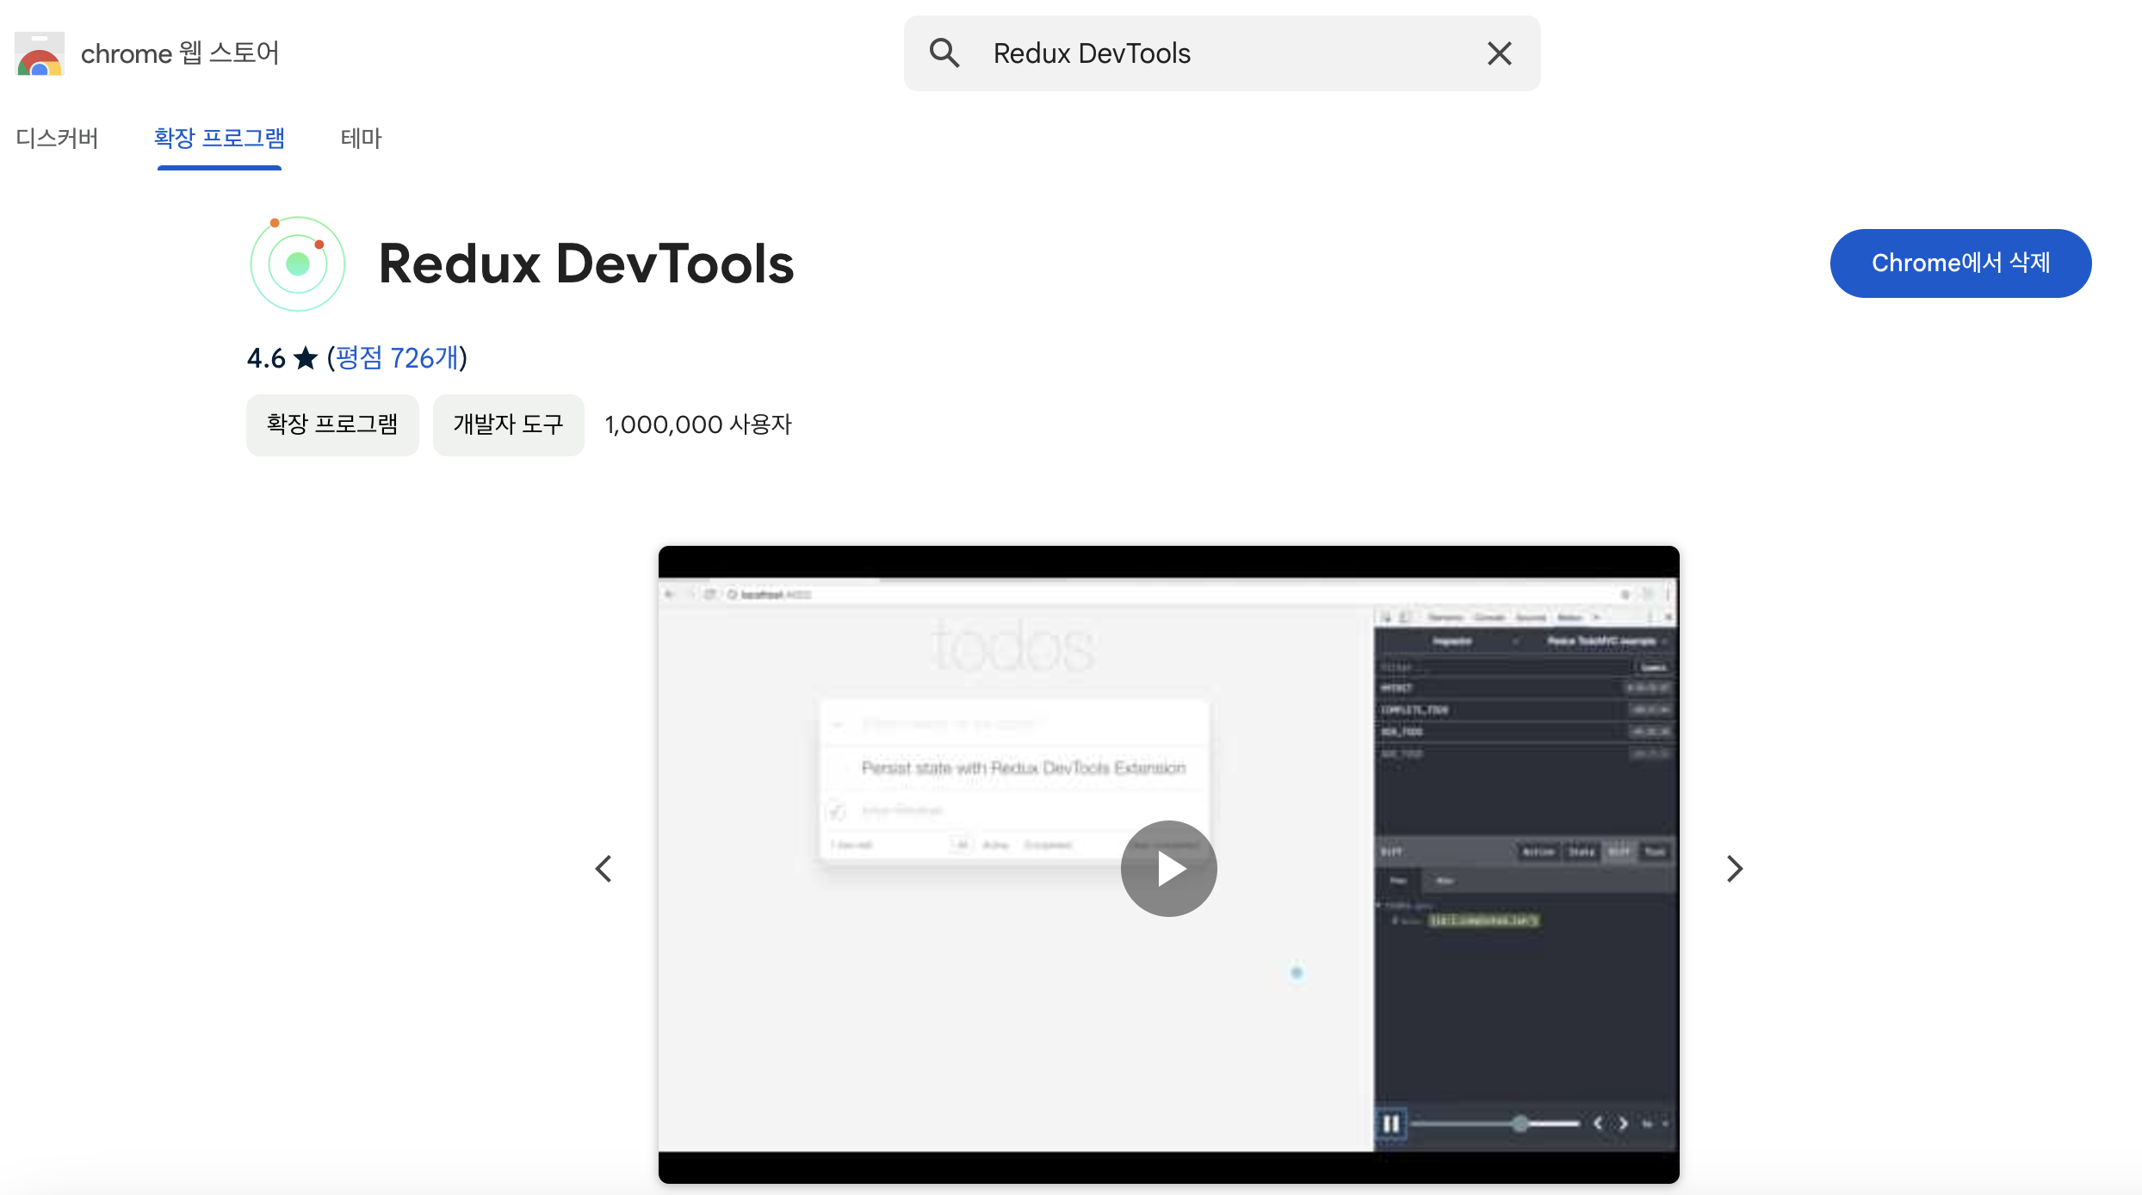Click the rating star icon next to 4.6
Viewport: 2142px width, 1195px height.
click(306, 358)
